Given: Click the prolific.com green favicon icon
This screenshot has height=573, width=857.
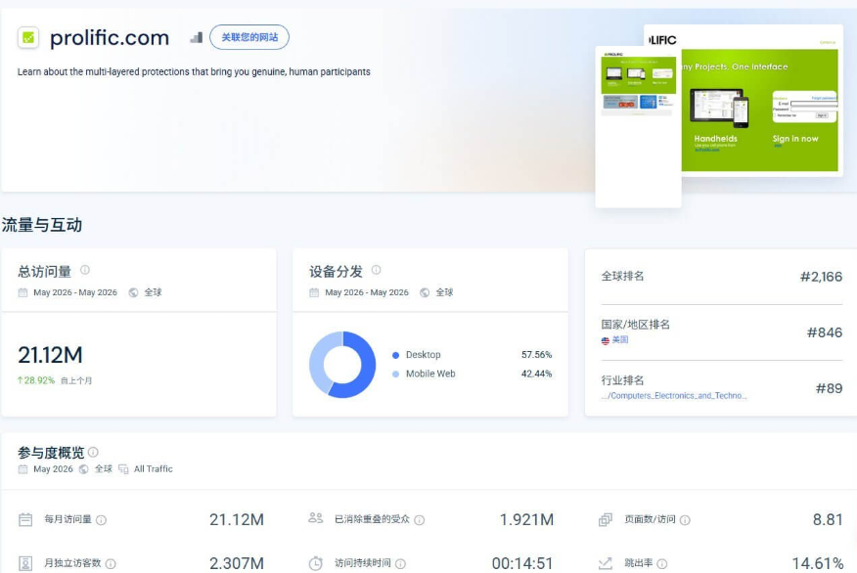Looking at the screenshot, I should pos(28,38).
